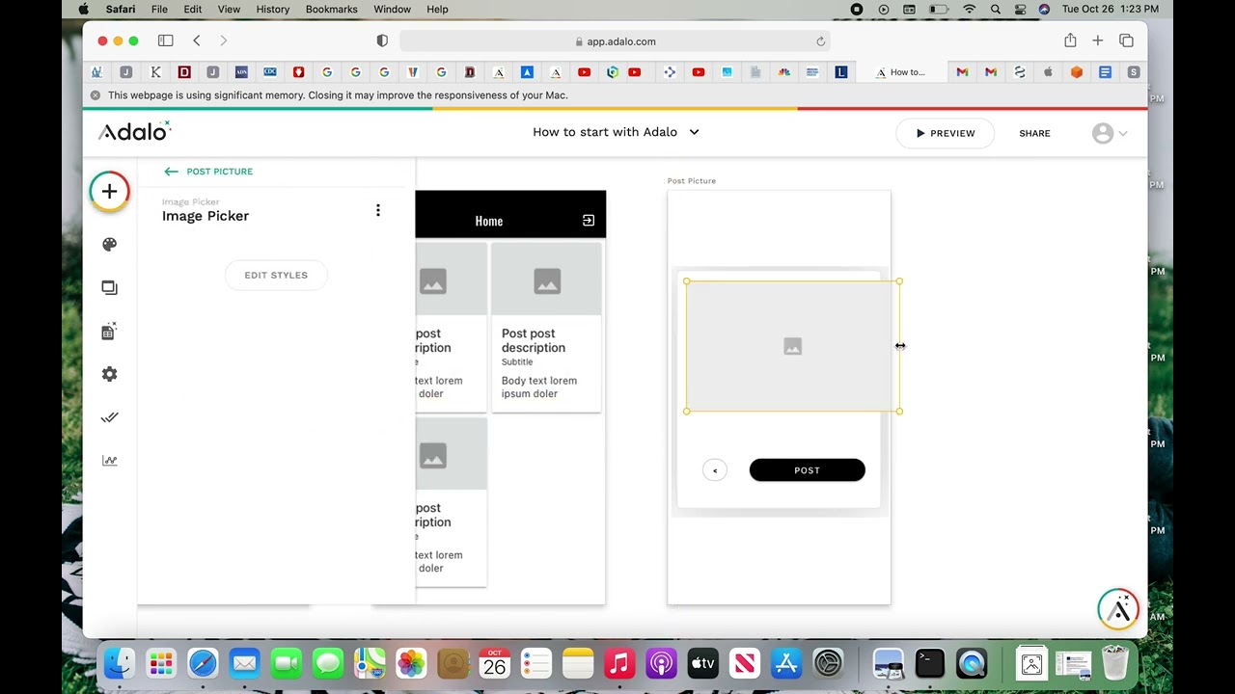Open Launchpad from the Dock
Screen dimensions: 1235x694
[x=161, y=663]
